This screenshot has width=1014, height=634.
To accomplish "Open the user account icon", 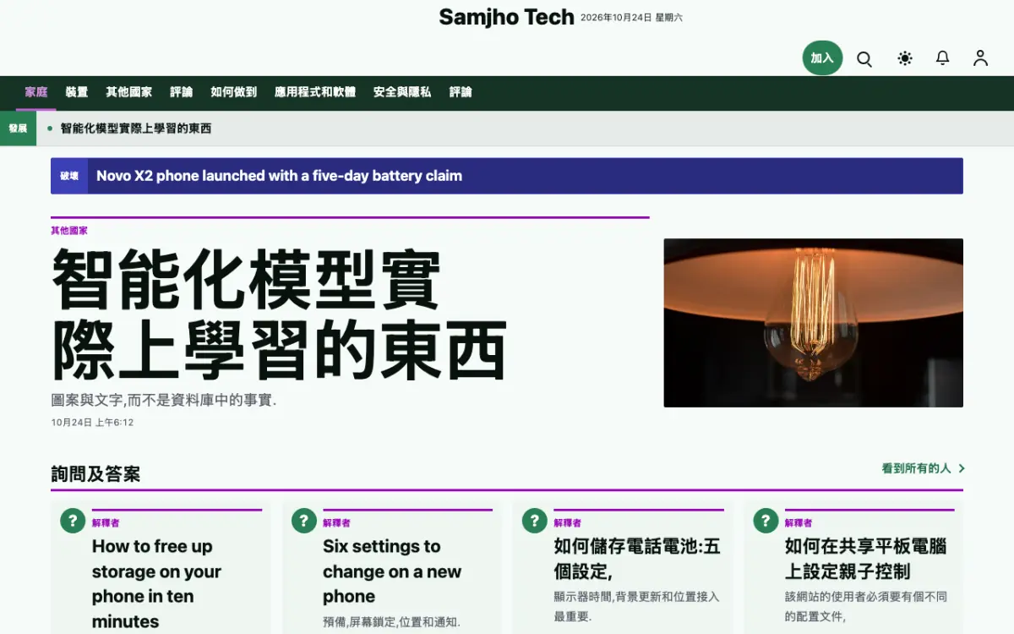I will (x=980, y=58).
